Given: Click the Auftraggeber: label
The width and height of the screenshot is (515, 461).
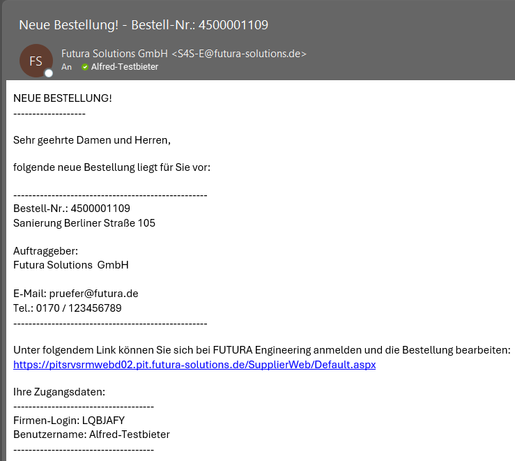Looking at the screenshot, I should point(45,251).
